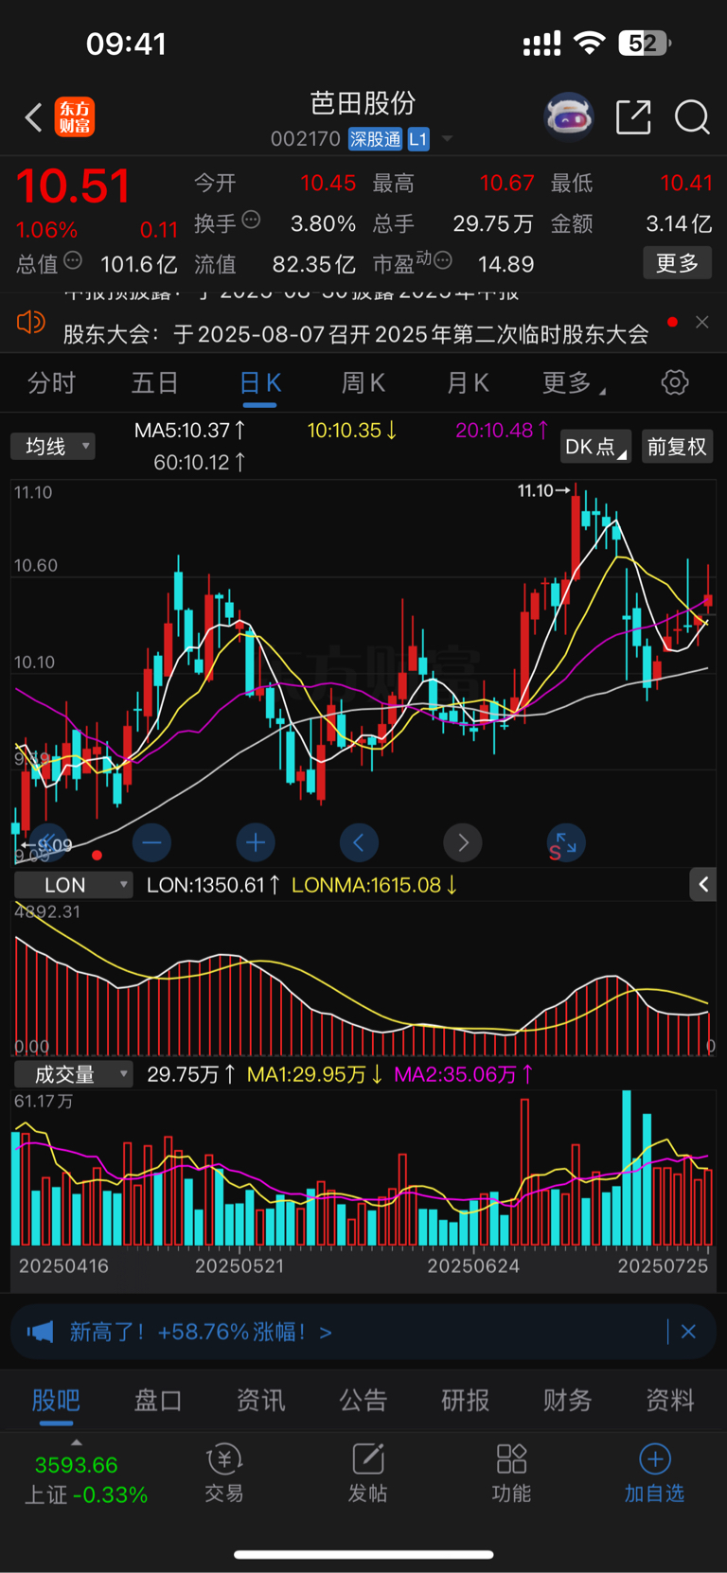Expand the stock title dropdown arrow
Screen dimensions: 727x1573
[447, 139]
